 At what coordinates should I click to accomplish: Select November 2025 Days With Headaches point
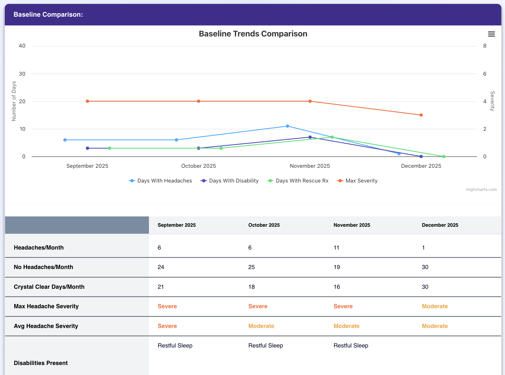pos(288,126)
